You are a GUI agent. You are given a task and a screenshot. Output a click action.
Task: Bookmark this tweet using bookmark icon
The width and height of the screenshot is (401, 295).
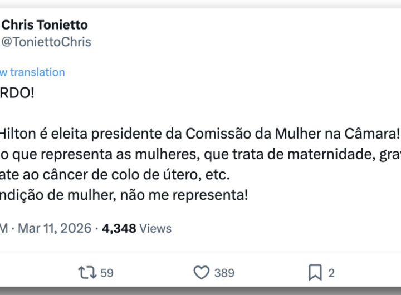click(x=315, y=273)
